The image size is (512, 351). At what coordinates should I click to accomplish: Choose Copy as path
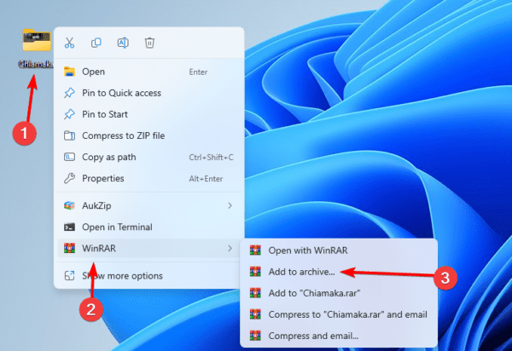coord(149,157)
